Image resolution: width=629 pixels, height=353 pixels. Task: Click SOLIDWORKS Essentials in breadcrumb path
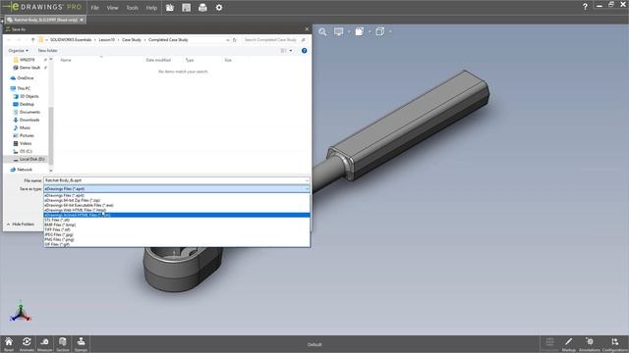click(x=71, y=39)
